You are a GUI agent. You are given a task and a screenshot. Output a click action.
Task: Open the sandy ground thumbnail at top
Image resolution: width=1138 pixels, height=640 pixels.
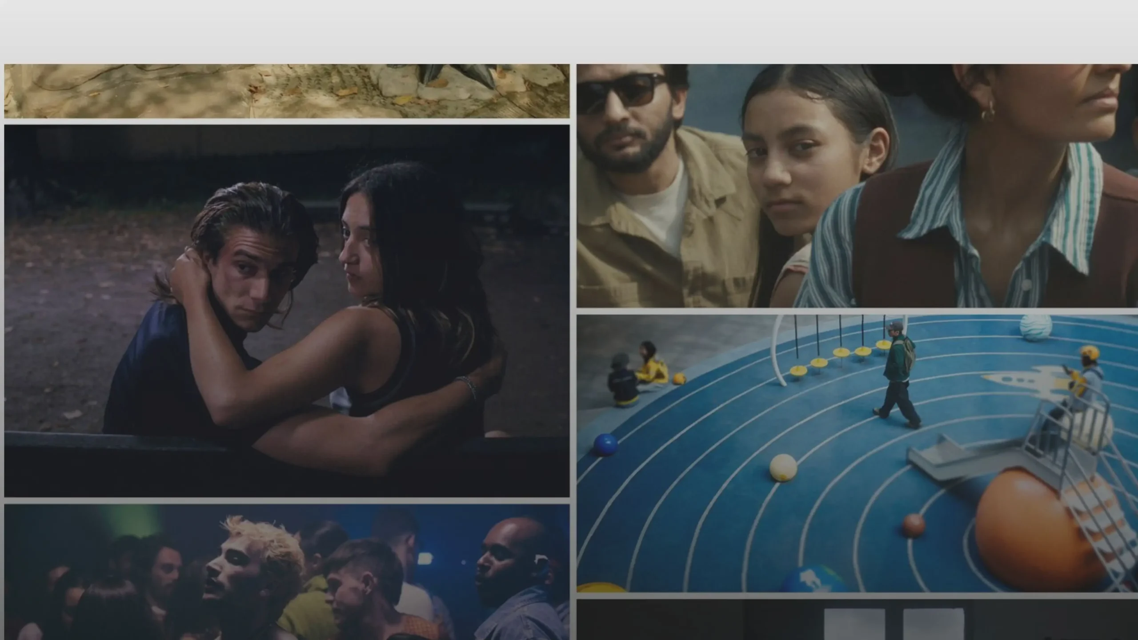point(287,91)
